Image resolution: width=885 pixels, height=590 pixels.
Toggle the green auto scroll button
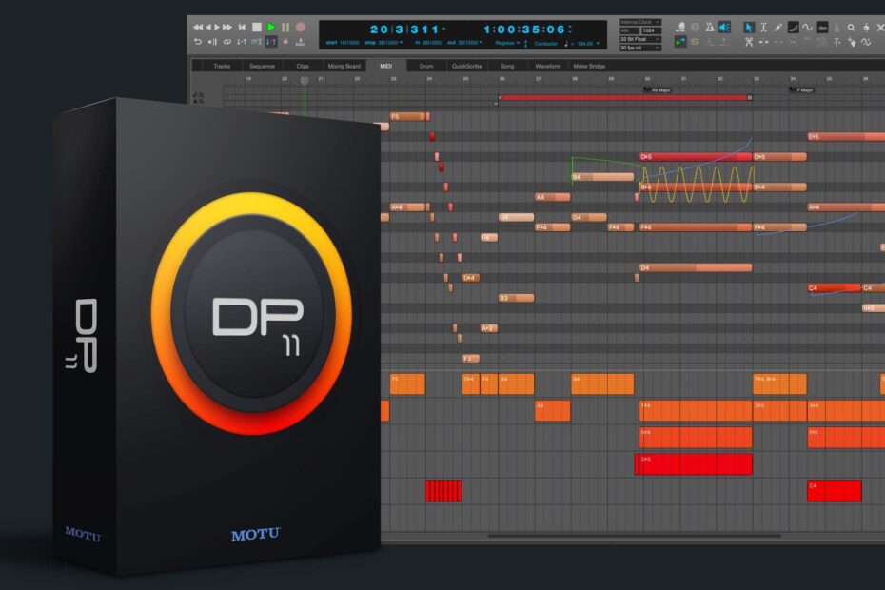pos(680,42)
